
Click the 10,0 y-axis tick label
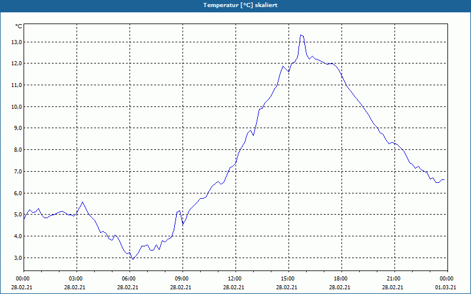17,107
